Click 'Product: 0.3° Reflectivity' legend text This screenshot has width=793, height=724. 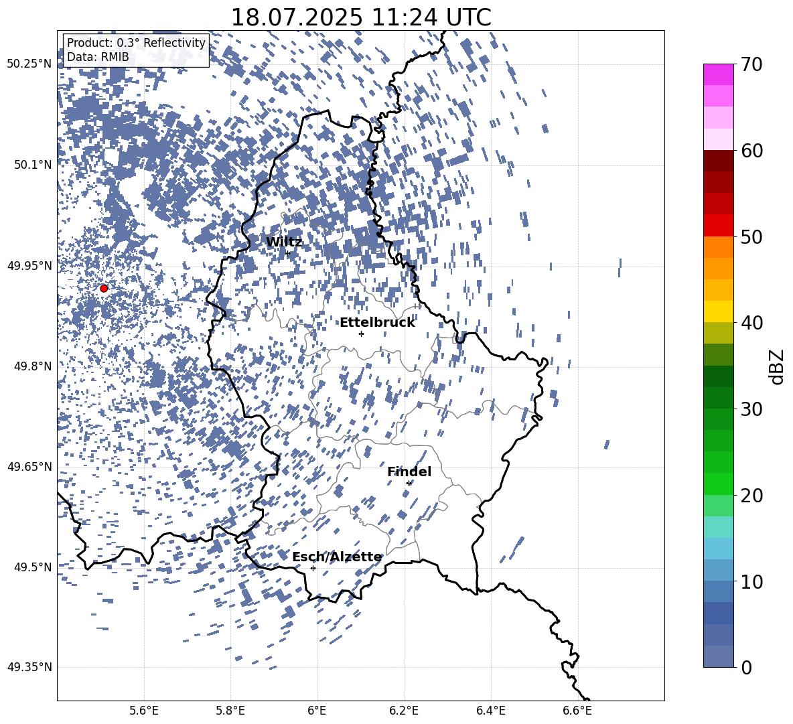[136, 43]
